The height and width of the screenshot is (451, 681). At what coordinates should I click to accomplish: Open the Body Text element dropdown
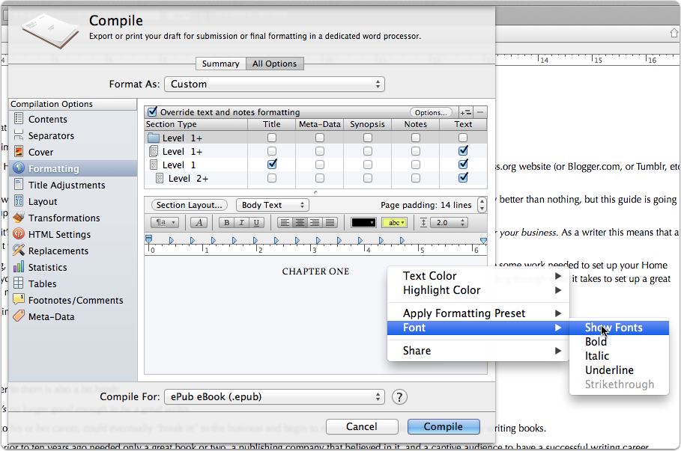coord(272,205)
